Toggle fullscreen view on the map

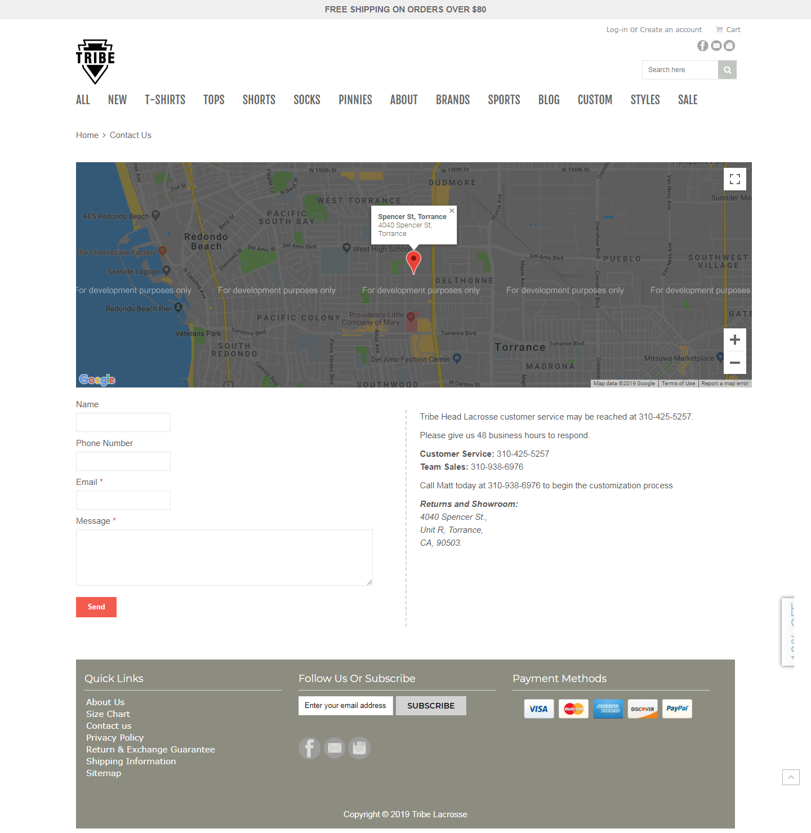[734, 179]
